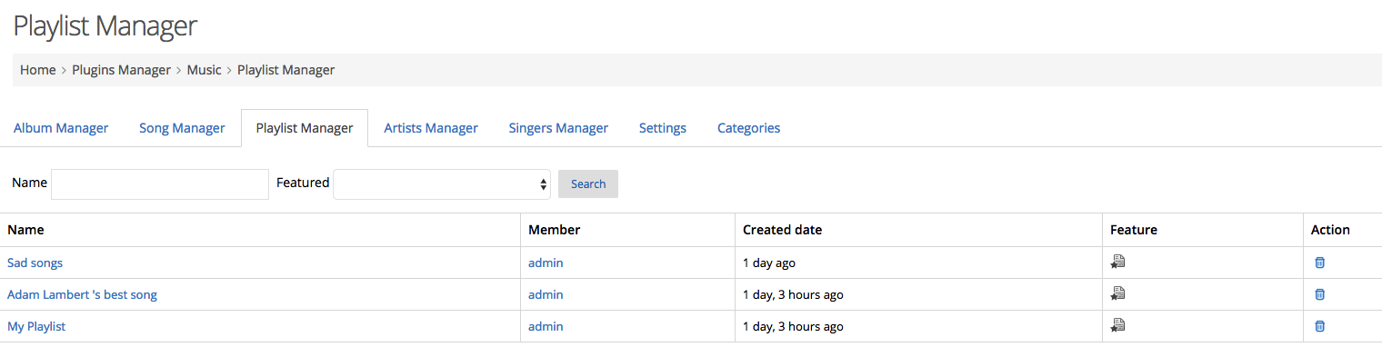Toggle feature icon for Adam Lambert playlist

(x=1117, y=293)
